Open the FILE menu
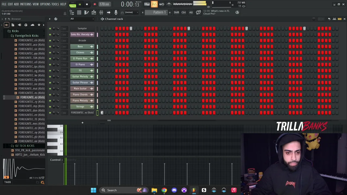347x195 pixels. tap(4, 4)
